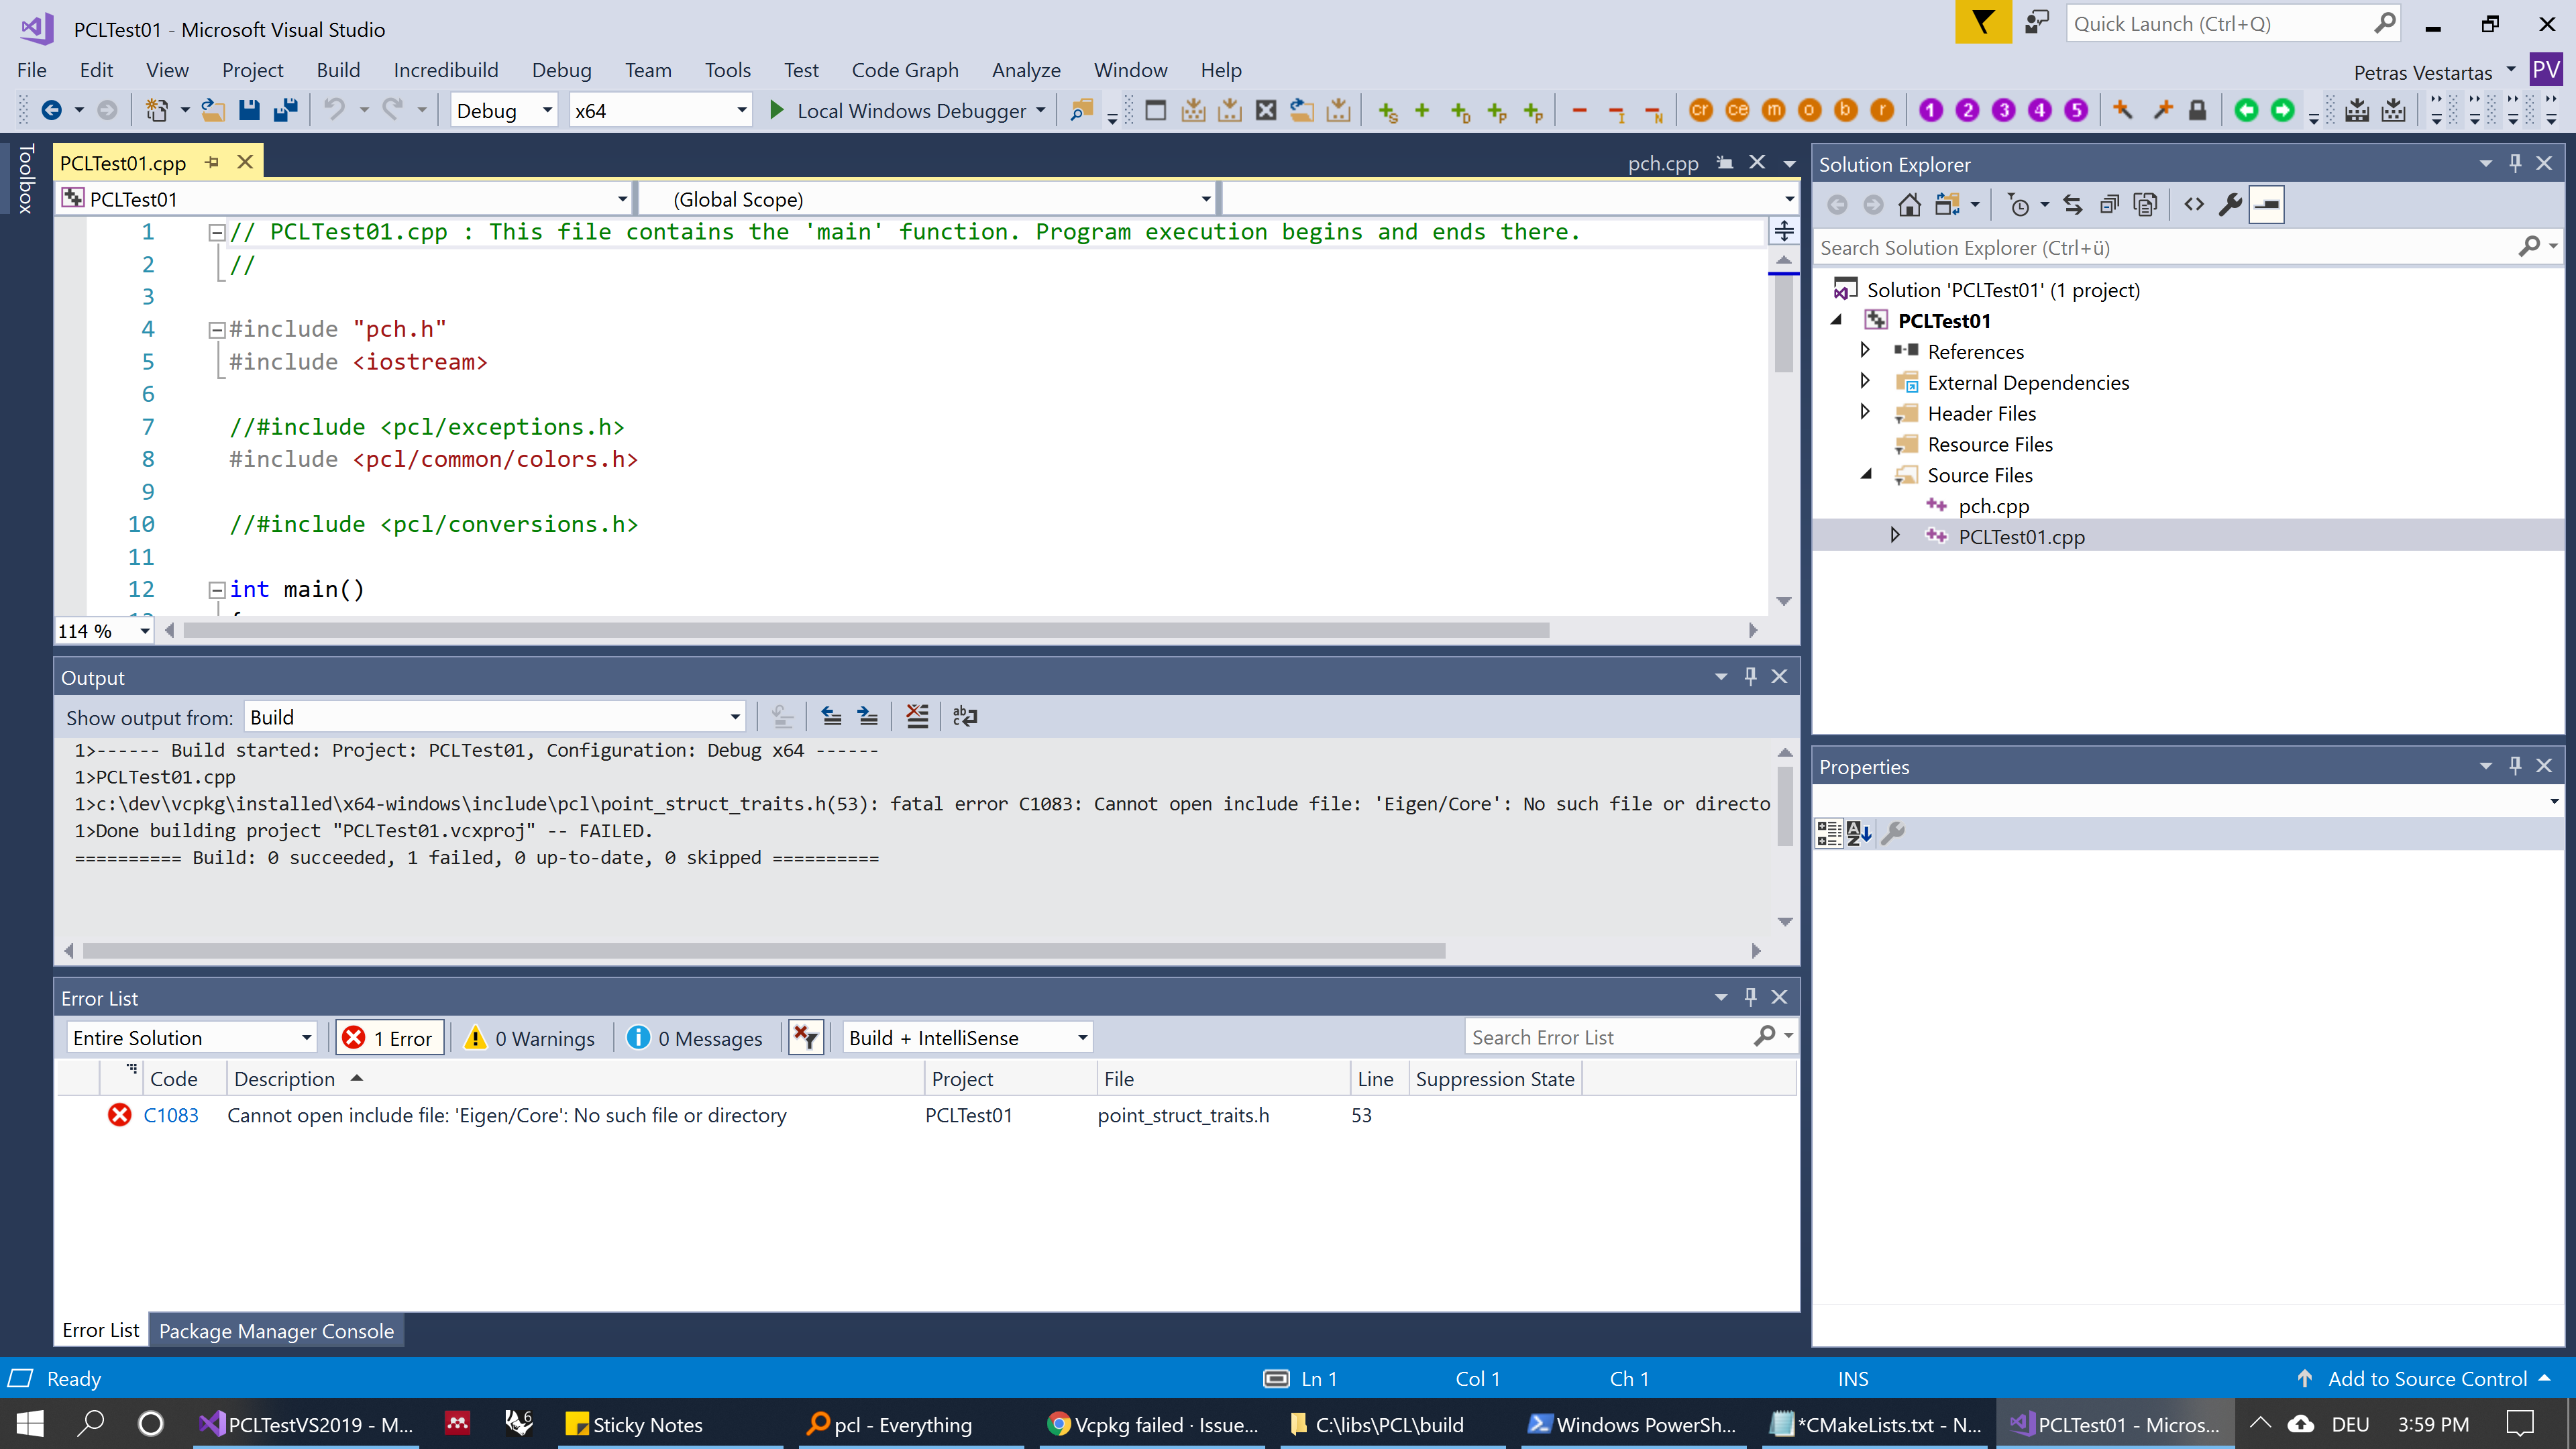Click the C1083 error code link

[x=171, y=1115]
